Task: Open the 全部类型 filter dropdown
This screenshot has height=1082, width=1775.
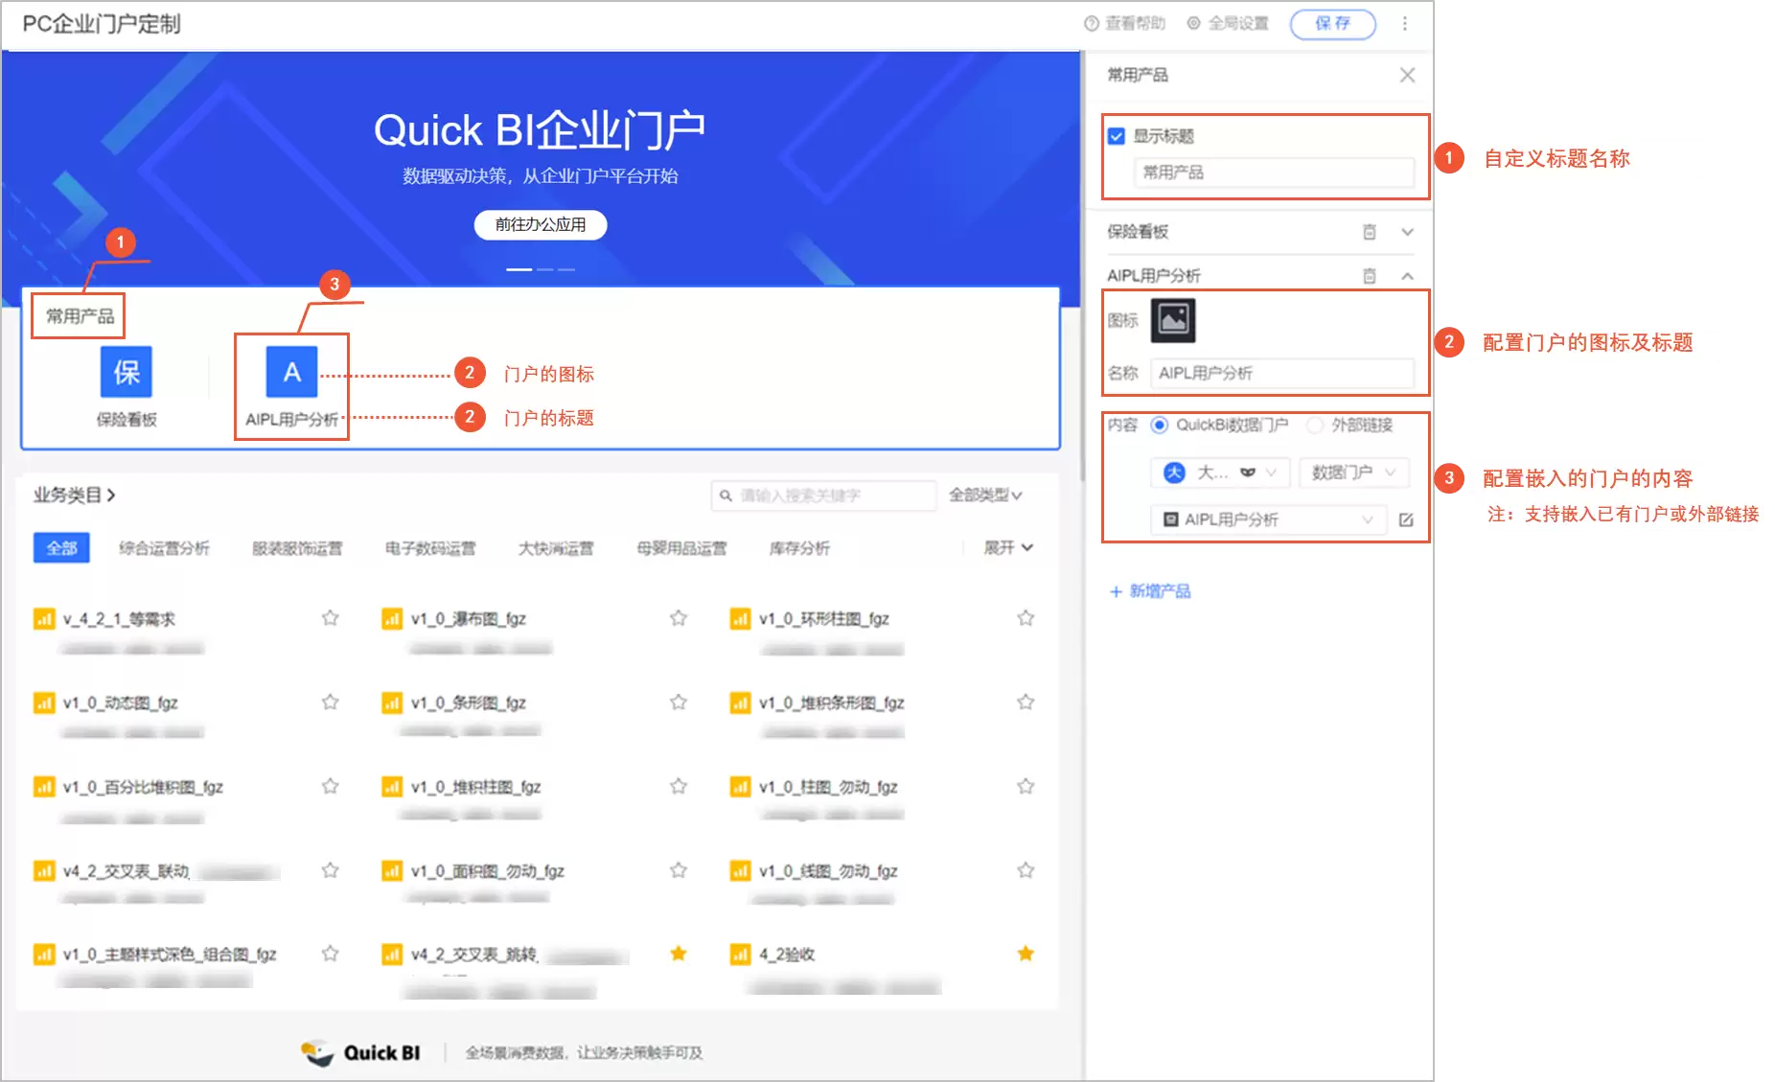Action: (985, 495)
